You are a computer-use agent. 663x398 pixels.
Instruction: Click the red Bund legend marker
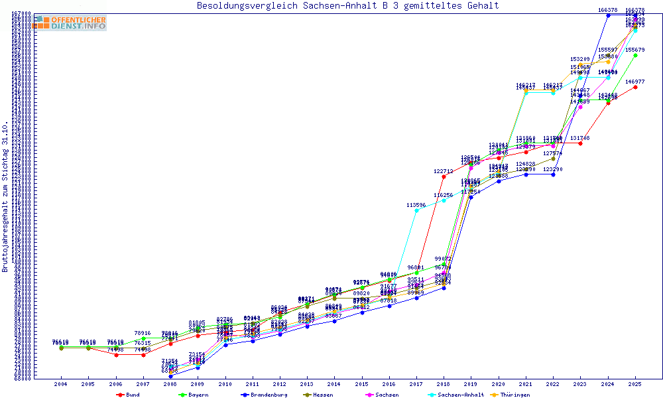pos(120,395)
